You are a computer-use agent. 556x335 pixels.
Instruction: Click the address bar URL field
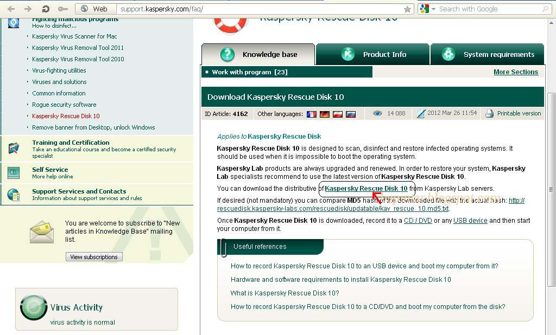pyautogui.click(x=261, y=9)
